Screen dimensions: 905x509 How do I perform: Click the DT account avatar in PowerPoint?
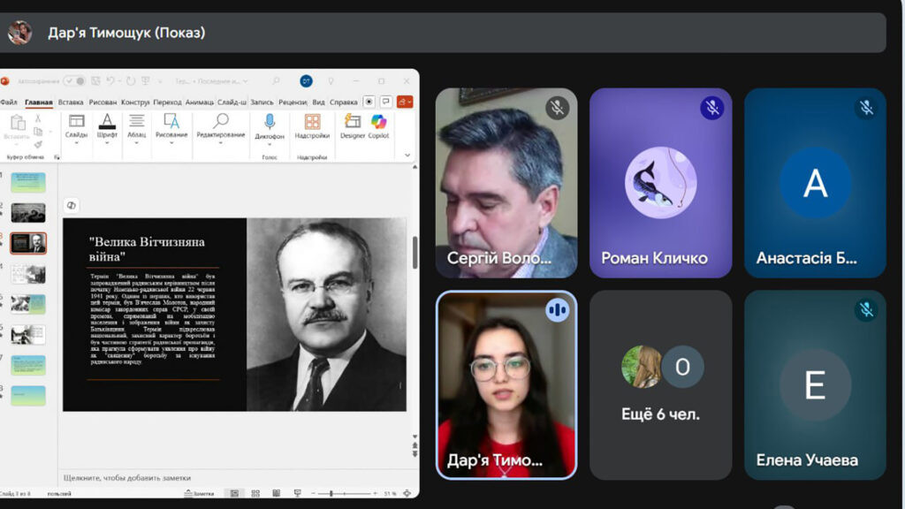click(x=307, y=81)
